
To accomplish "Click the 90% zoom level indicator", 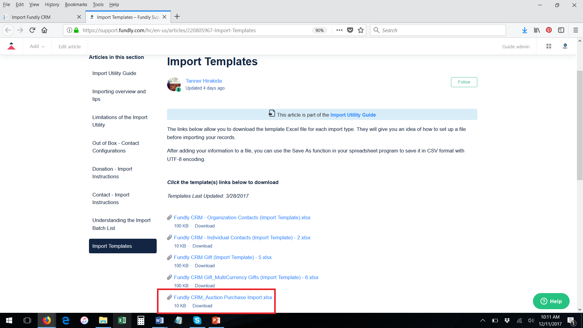I will click(x=319, y=30).
